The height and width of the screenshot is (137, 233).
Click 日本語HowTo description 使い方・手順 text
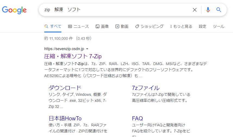(x=78, y=128)
